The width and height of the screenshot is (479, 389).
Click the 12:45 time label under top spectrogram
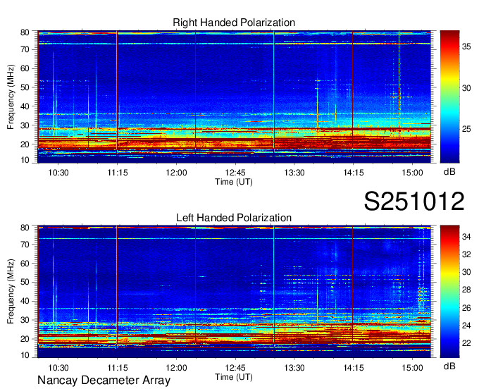235,173
